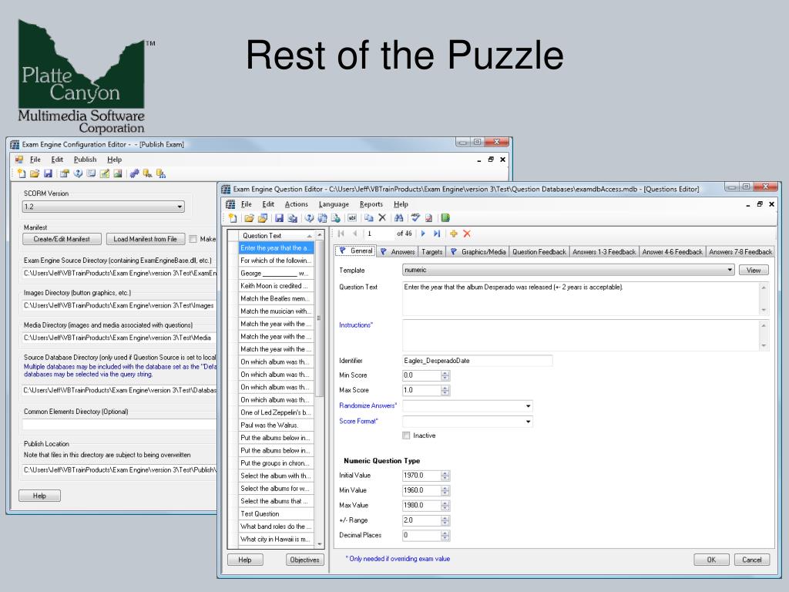Viewport: 789px width, 592px height.
Task: Click the Save disk icon in the Question Editor toolbar
Action: pos(279,218)
